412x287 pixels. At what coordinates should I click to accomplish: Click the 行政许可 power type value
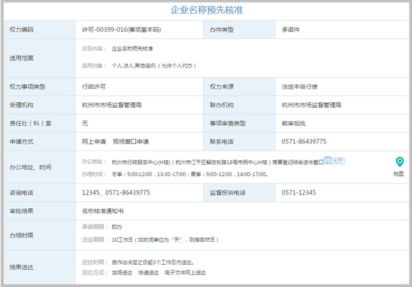[94, 86]
